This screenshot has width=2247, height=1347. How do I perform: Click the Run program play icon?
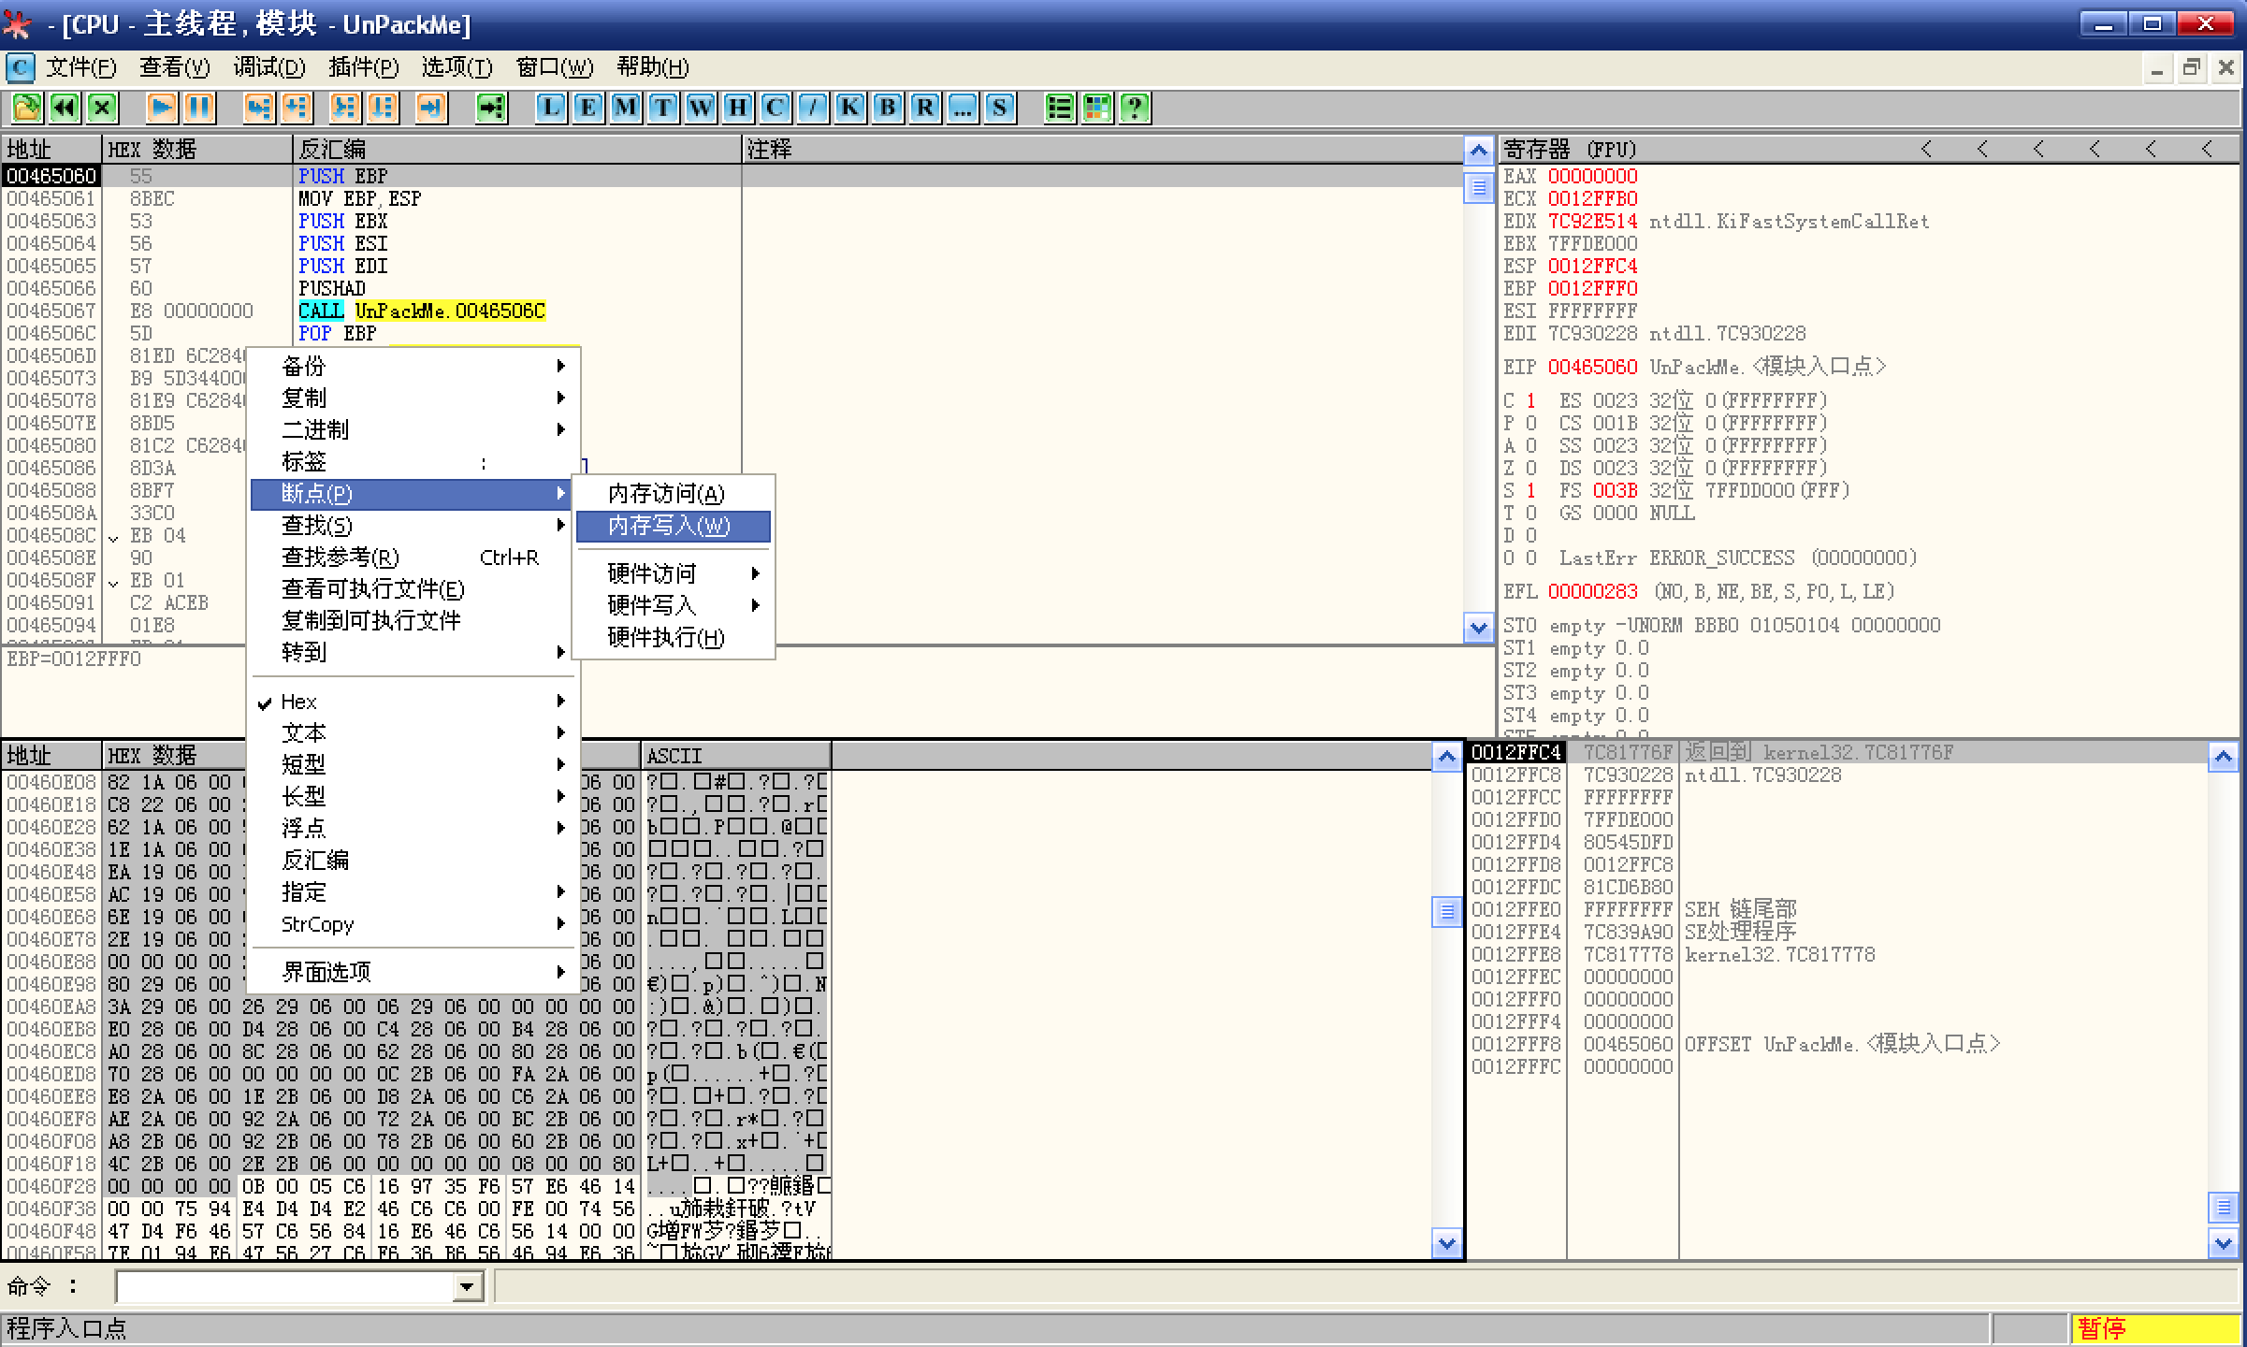(161, 108)
